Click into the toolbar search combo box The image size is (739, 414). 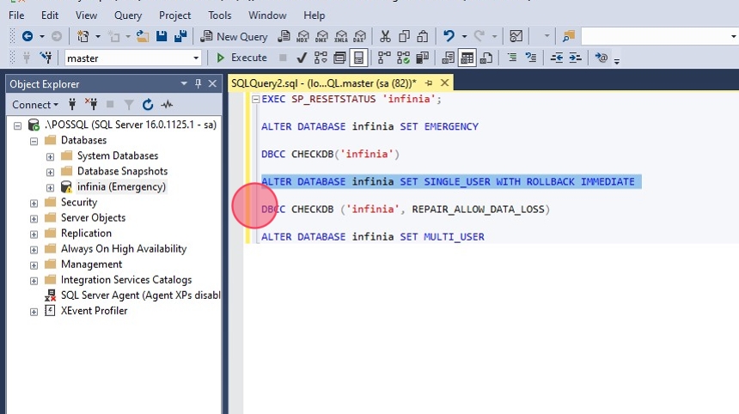(655, 36)
